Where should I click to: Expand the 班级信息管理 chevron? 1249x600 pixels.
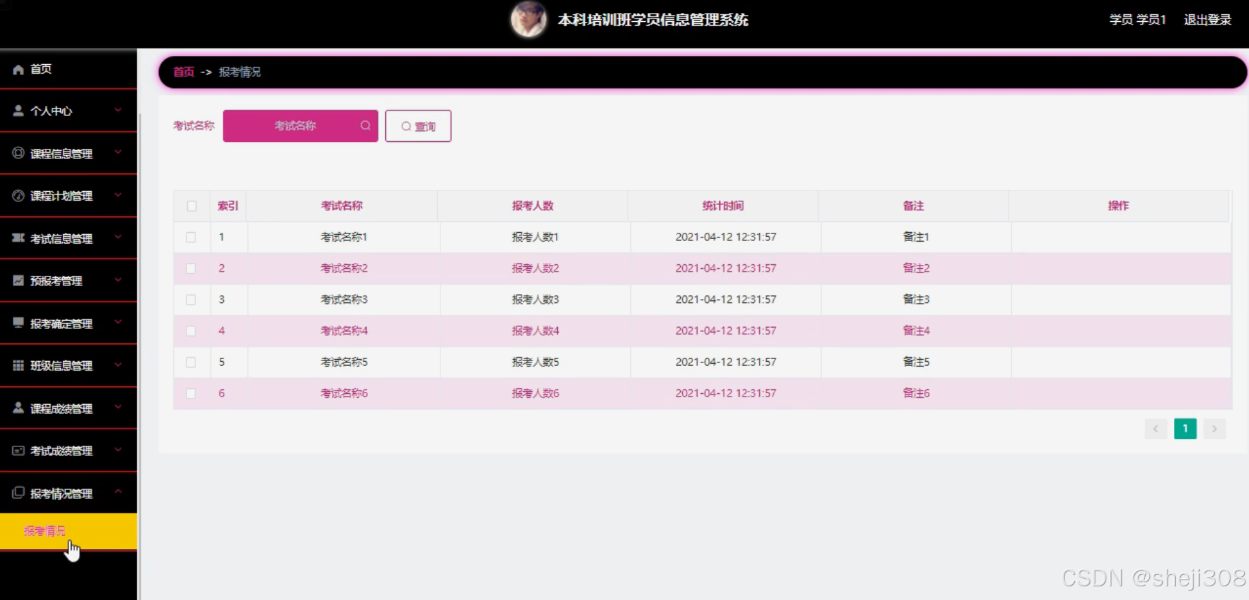[118, 365]
